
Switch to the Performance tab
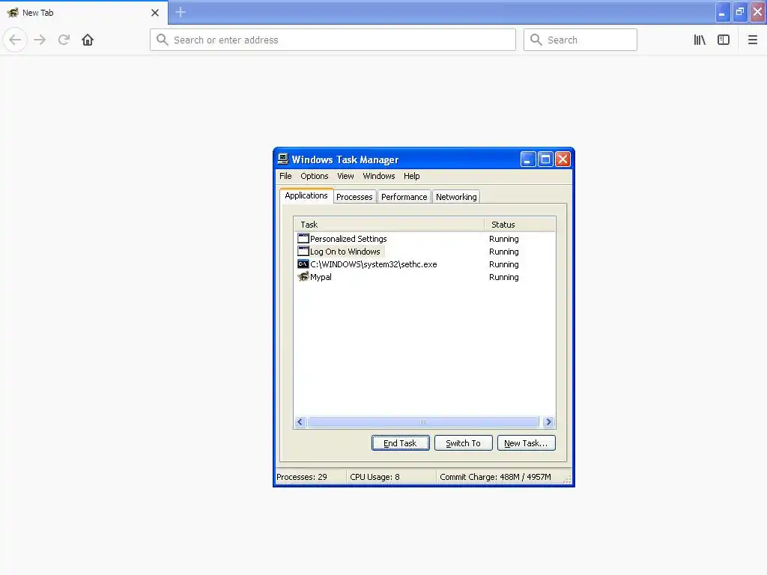pos(404,197)
